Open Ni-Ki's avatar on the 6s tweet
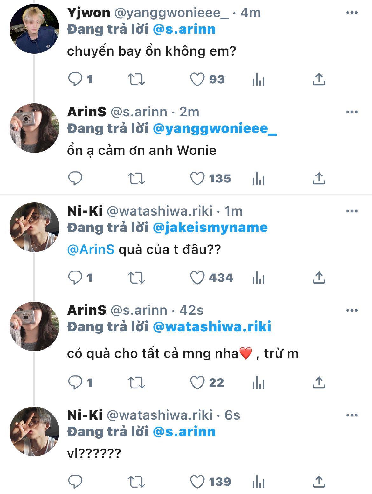This screenshot has height=494, width=372. [34, 431]
